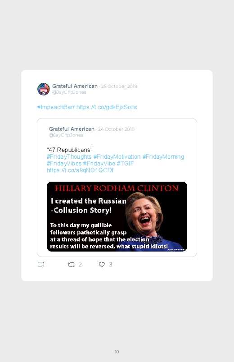Image resolution: width=234 pixels, height=362 pixels.
Task: Click the 24 October 2019 quoted timestamp
Action: (116, 129)
